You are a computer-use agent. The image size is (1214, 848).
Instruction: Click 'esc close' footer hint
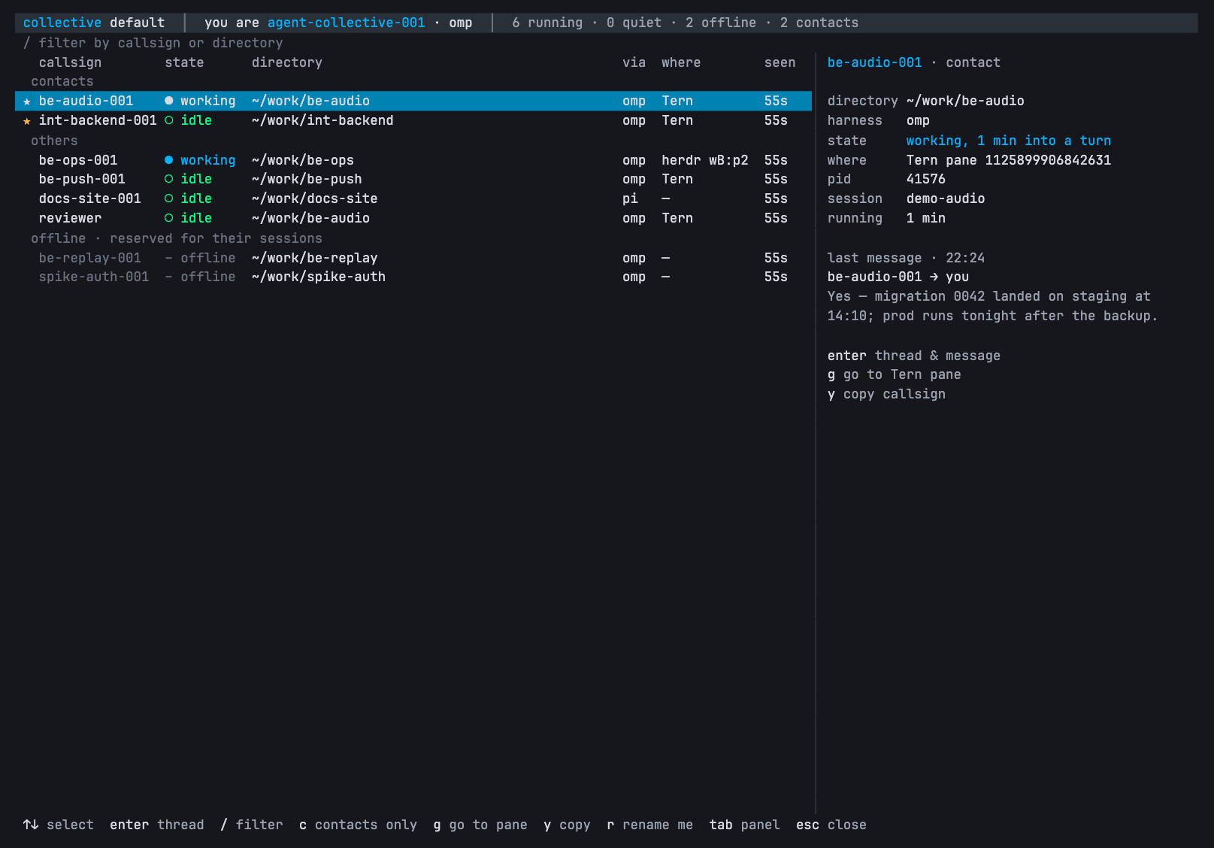pyautogui.click(x=831, y=825)
